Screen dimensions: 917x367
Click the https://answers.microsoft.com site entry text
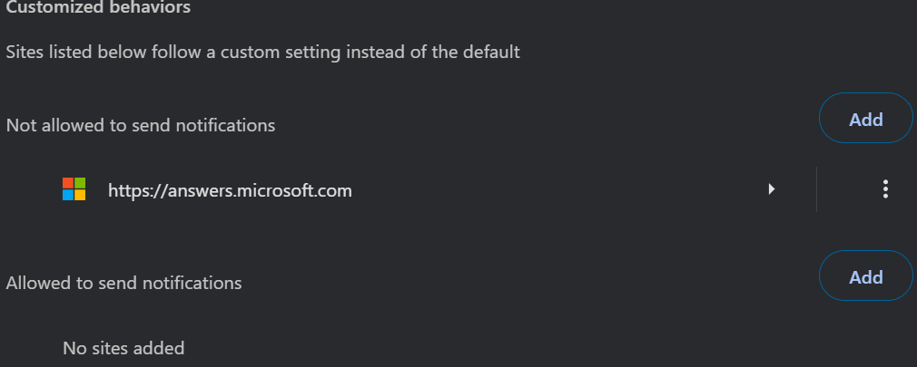point(230,190)
